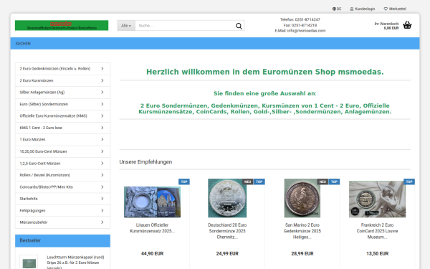Click the TOP badge on Litauen product
Screen dimensions: 430x269
tap(184, 181)
